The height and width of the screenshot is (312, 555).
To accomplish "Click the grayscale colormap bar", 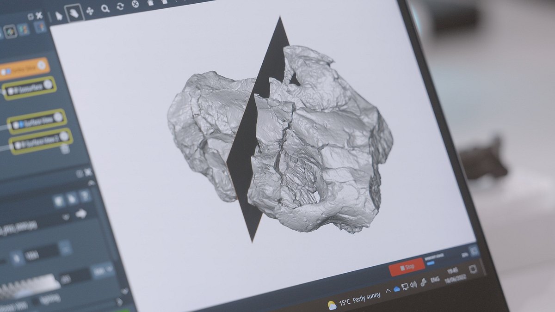I will [x=29, y=287].
